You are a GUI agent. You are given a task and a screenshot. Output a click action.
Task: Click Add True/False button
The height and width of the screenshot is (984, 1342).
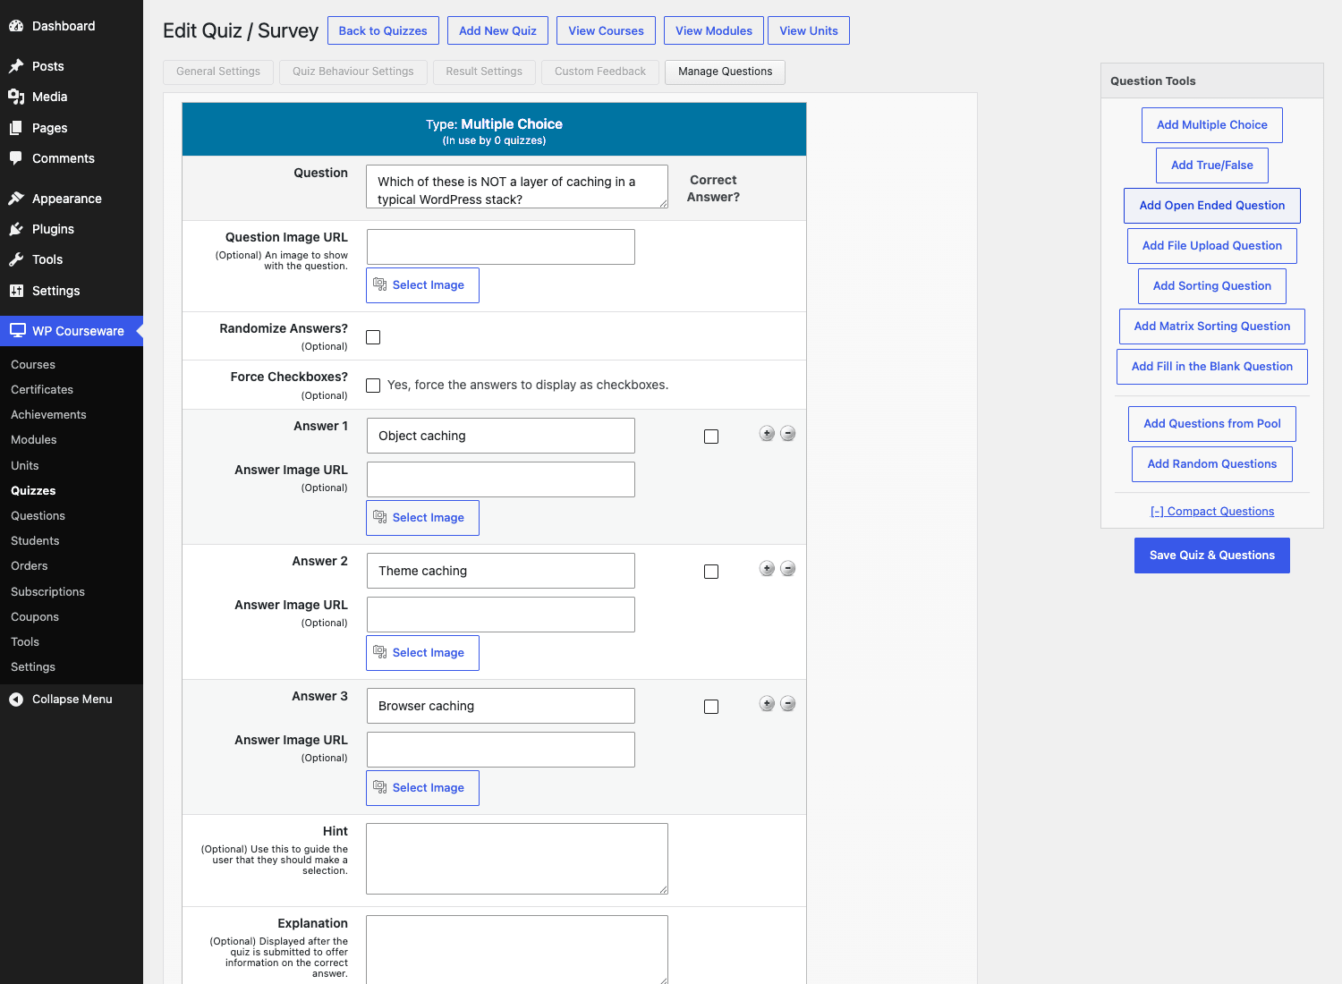pyautogui.click(x=1212, y=165)
